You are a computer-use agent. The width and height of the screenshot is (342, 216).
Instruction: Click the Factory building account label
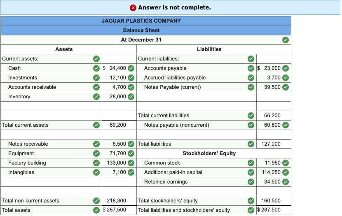point(27,163)
